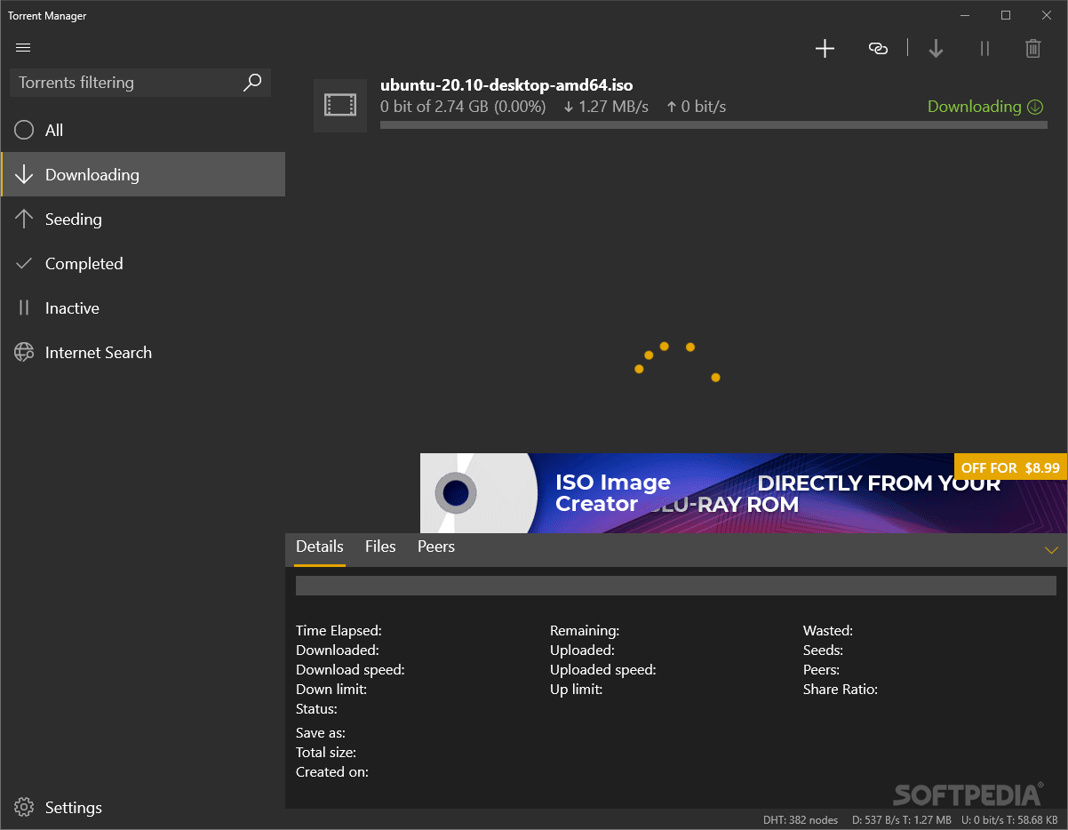Image resolution: width=1068 pixels, height=830 pixels.
Task: Show All torrents filter
Action: (x=143, y=131)
